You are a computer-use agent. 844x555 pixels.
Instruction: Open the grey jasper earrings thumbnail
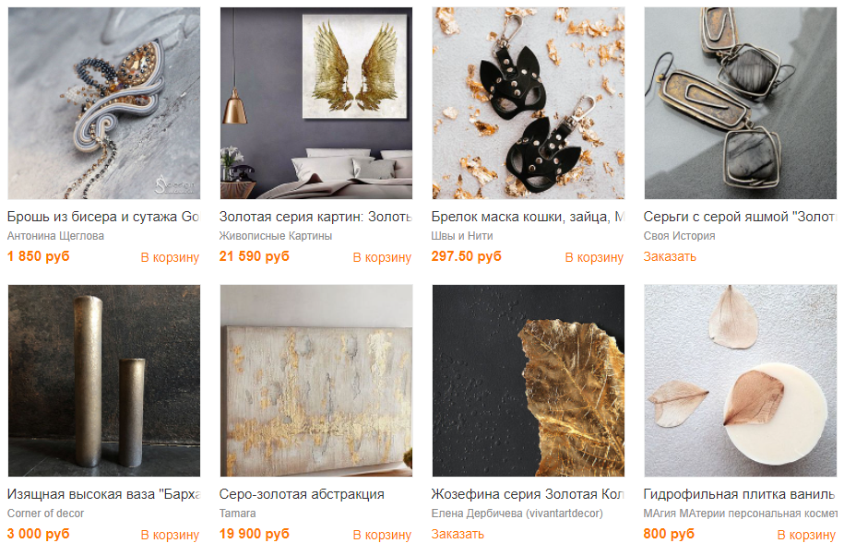(740, 103)
